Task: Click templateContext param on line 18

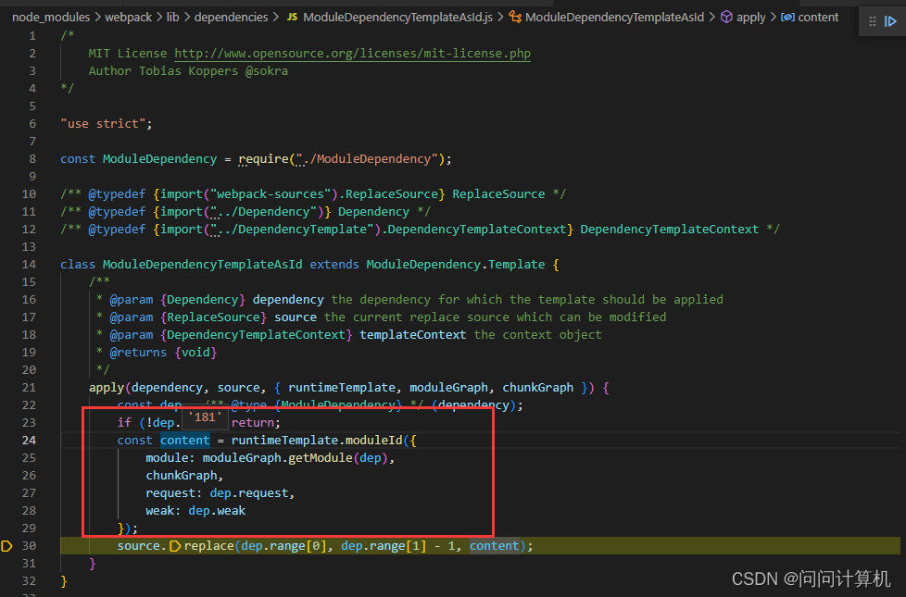Action: (x=413, y=335)
